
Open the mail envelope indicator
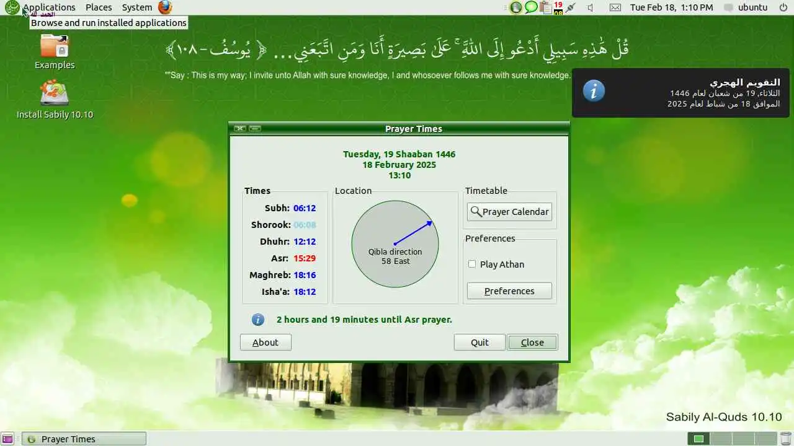(615, 7)
